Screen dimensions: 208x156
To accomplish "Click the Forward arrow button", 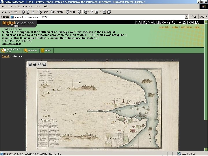I will tap(16, 12).
